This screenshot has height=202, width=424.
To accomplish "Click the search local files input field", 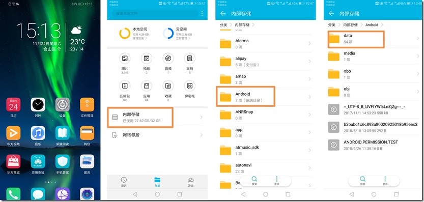I will pos(155,13).
